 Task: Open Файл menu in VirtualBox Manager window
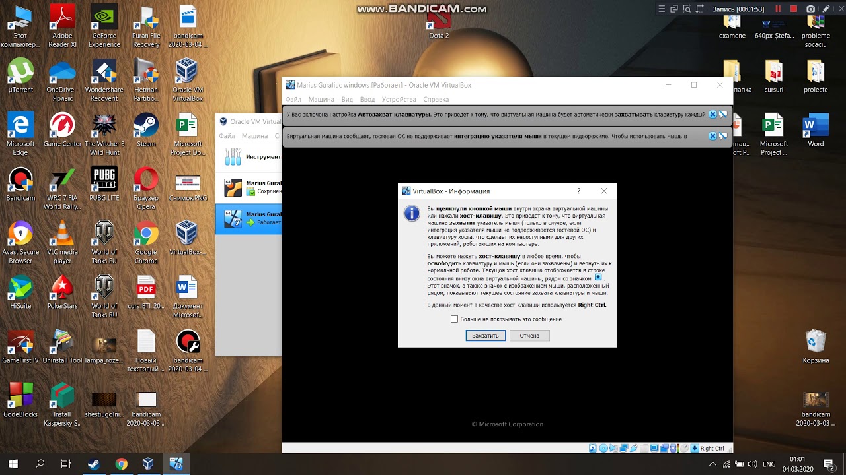(x=227, y=136)
